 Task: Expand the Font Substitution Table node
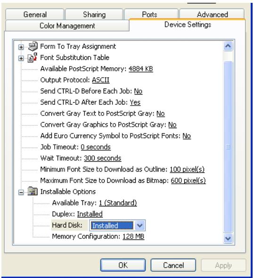21,58
